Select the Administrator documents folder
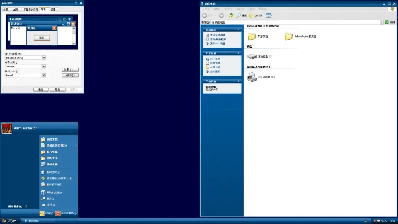The image size is (398, 224). [289, 36]
